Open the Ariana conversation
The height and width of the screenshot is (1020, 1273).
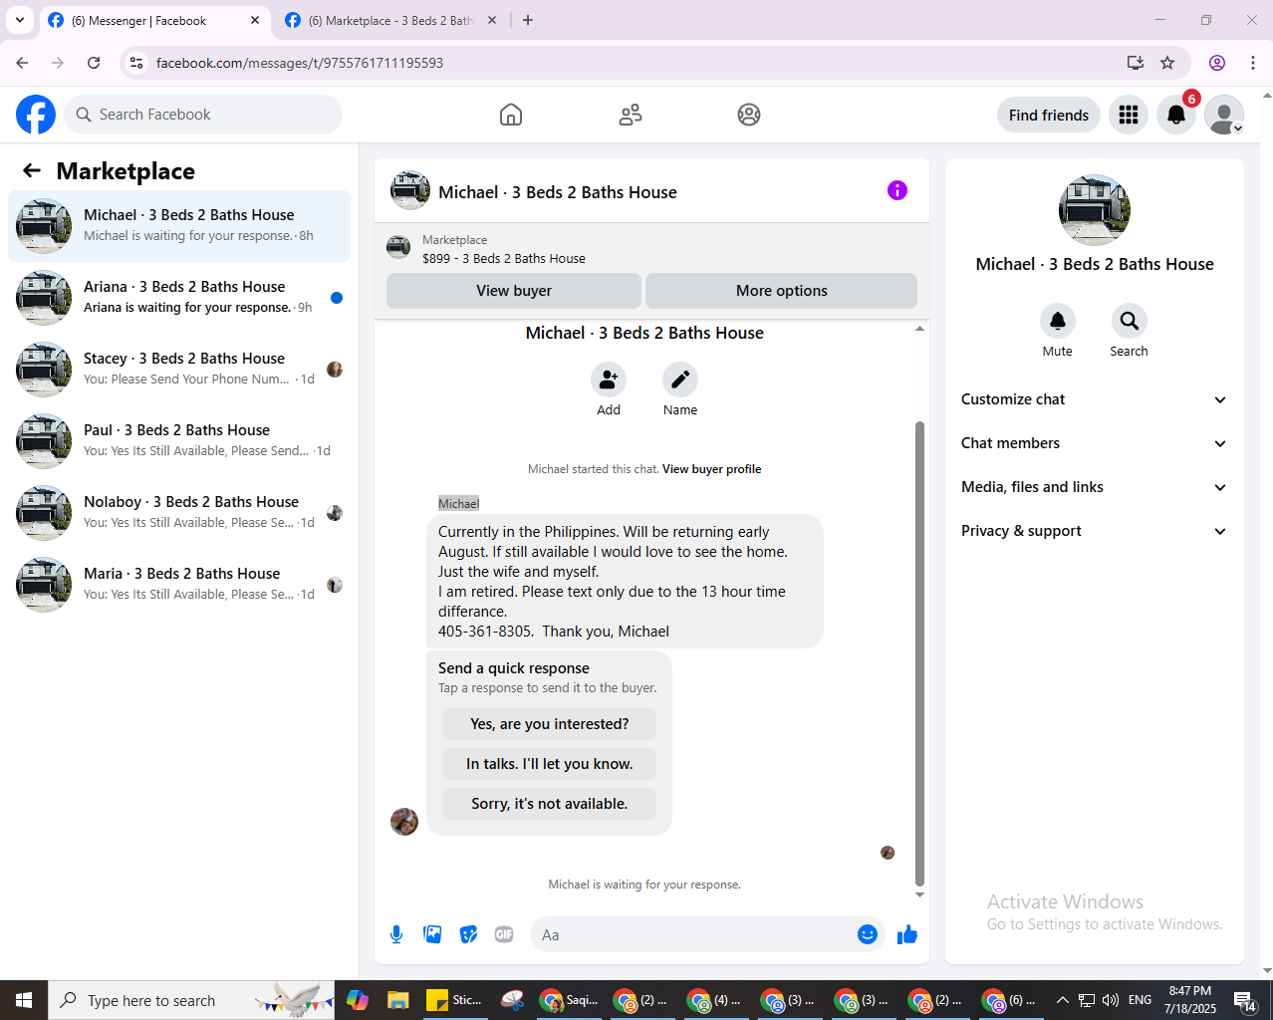tap(179, 298)
